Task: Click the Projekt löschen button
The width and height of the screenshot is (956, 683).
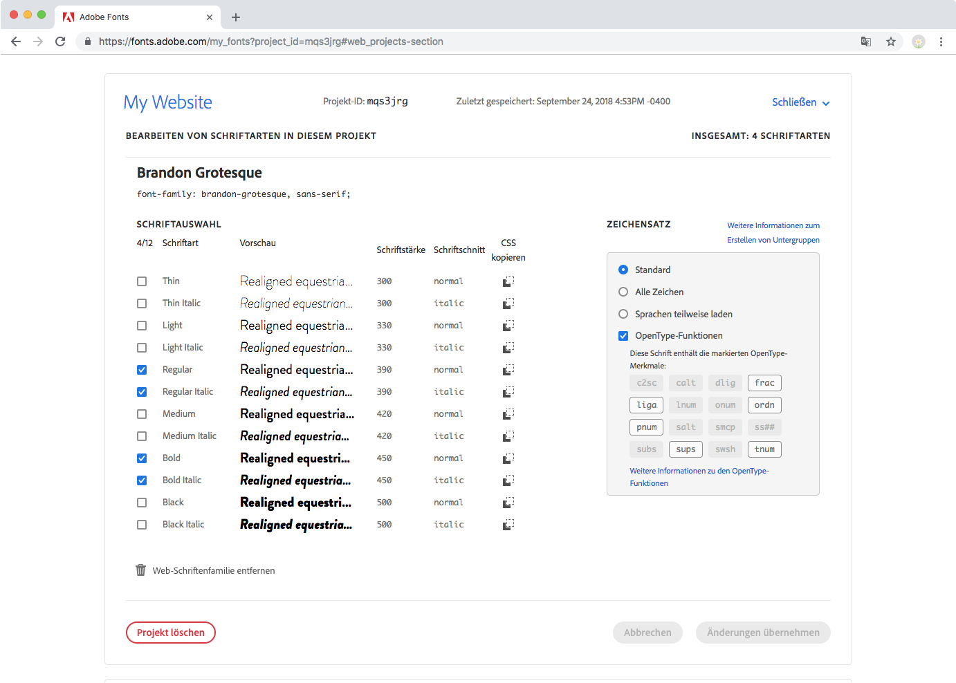Action: 171,633
